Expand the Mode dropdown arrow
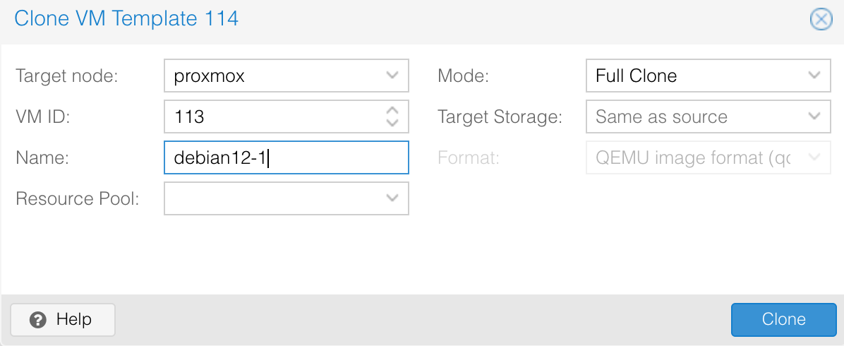The width and height of the screenshot is (844, 346). pyautogui.click(x=814, y=76)
